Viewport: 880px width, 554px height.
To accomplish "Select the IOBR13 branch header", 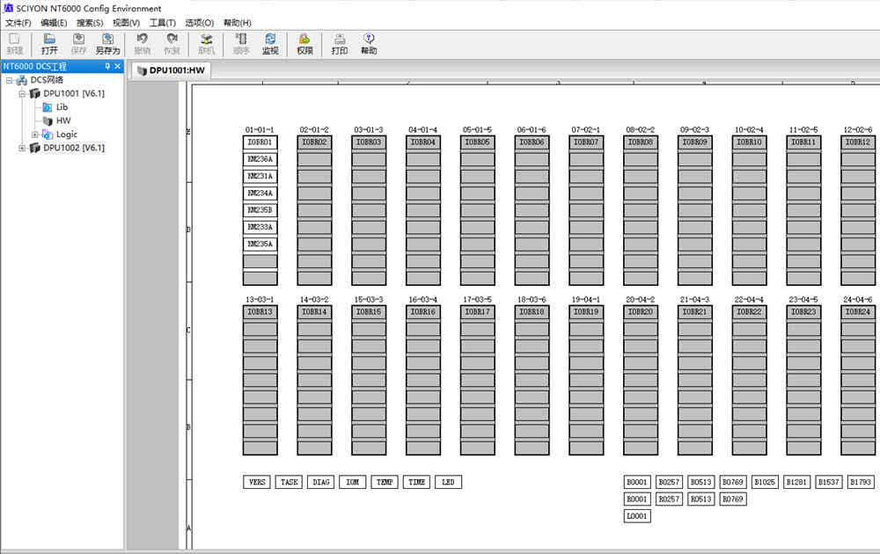I will tap(260, 312).
